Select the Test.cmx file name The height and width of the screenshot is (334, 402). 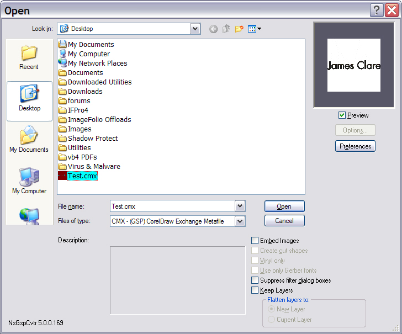pos(82,176)
